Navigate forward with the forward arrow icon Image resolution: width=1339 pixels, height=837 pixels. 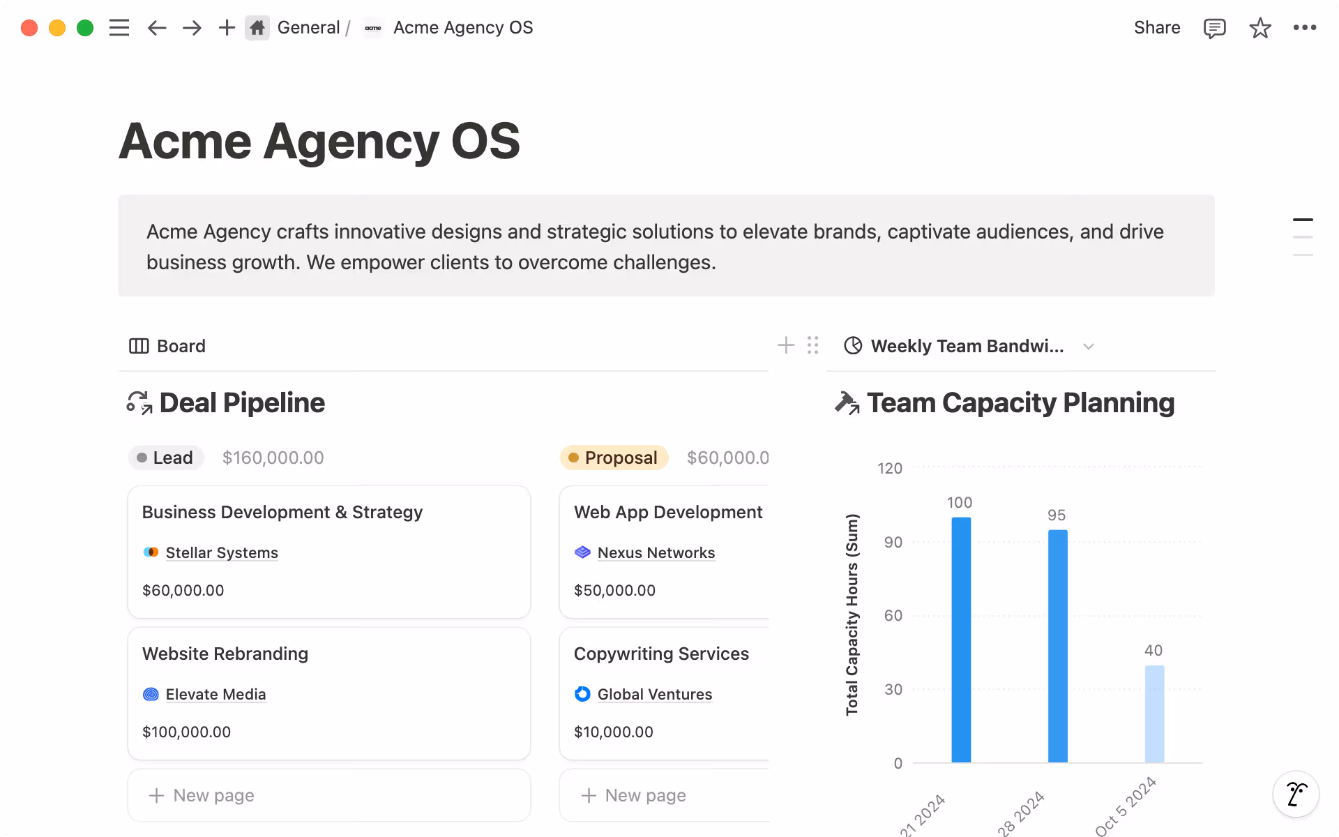[x=191, y=27]
